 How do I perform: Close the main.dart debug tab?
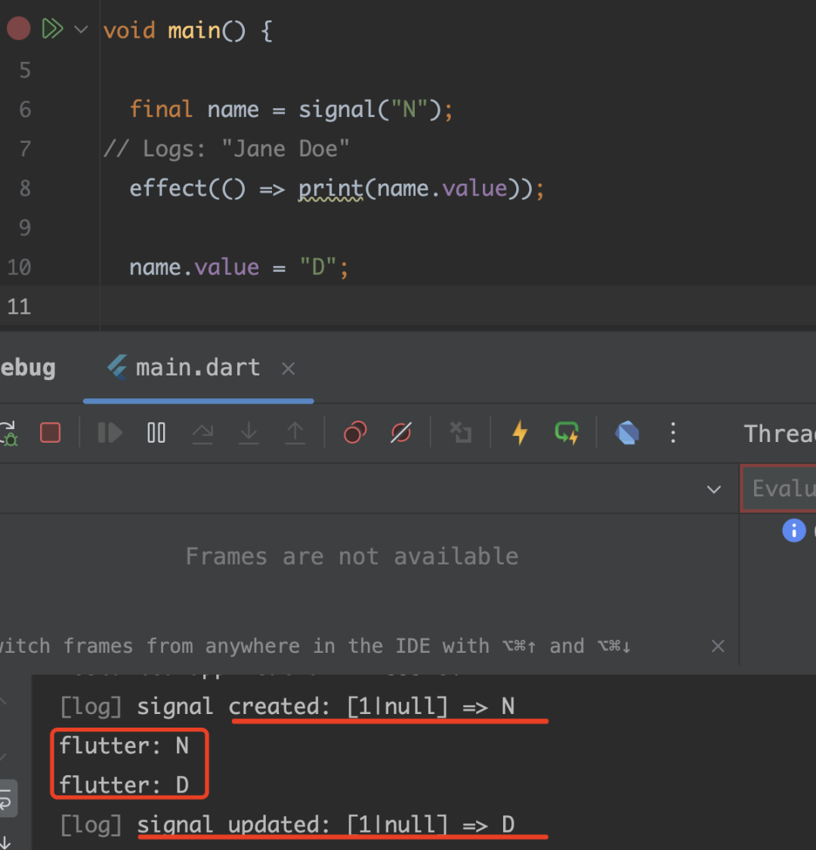(x=288, y=369)
